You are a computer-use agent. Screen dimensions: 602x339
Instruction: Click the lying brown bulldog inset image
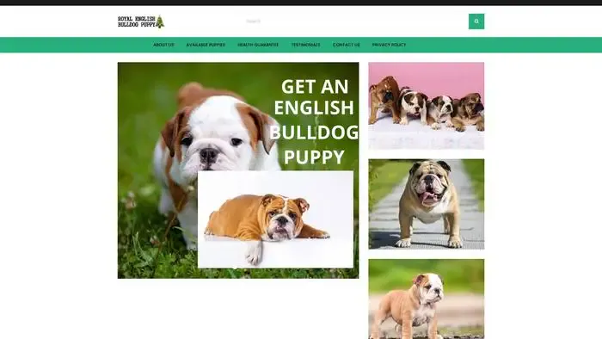click(x=275, y=219)
